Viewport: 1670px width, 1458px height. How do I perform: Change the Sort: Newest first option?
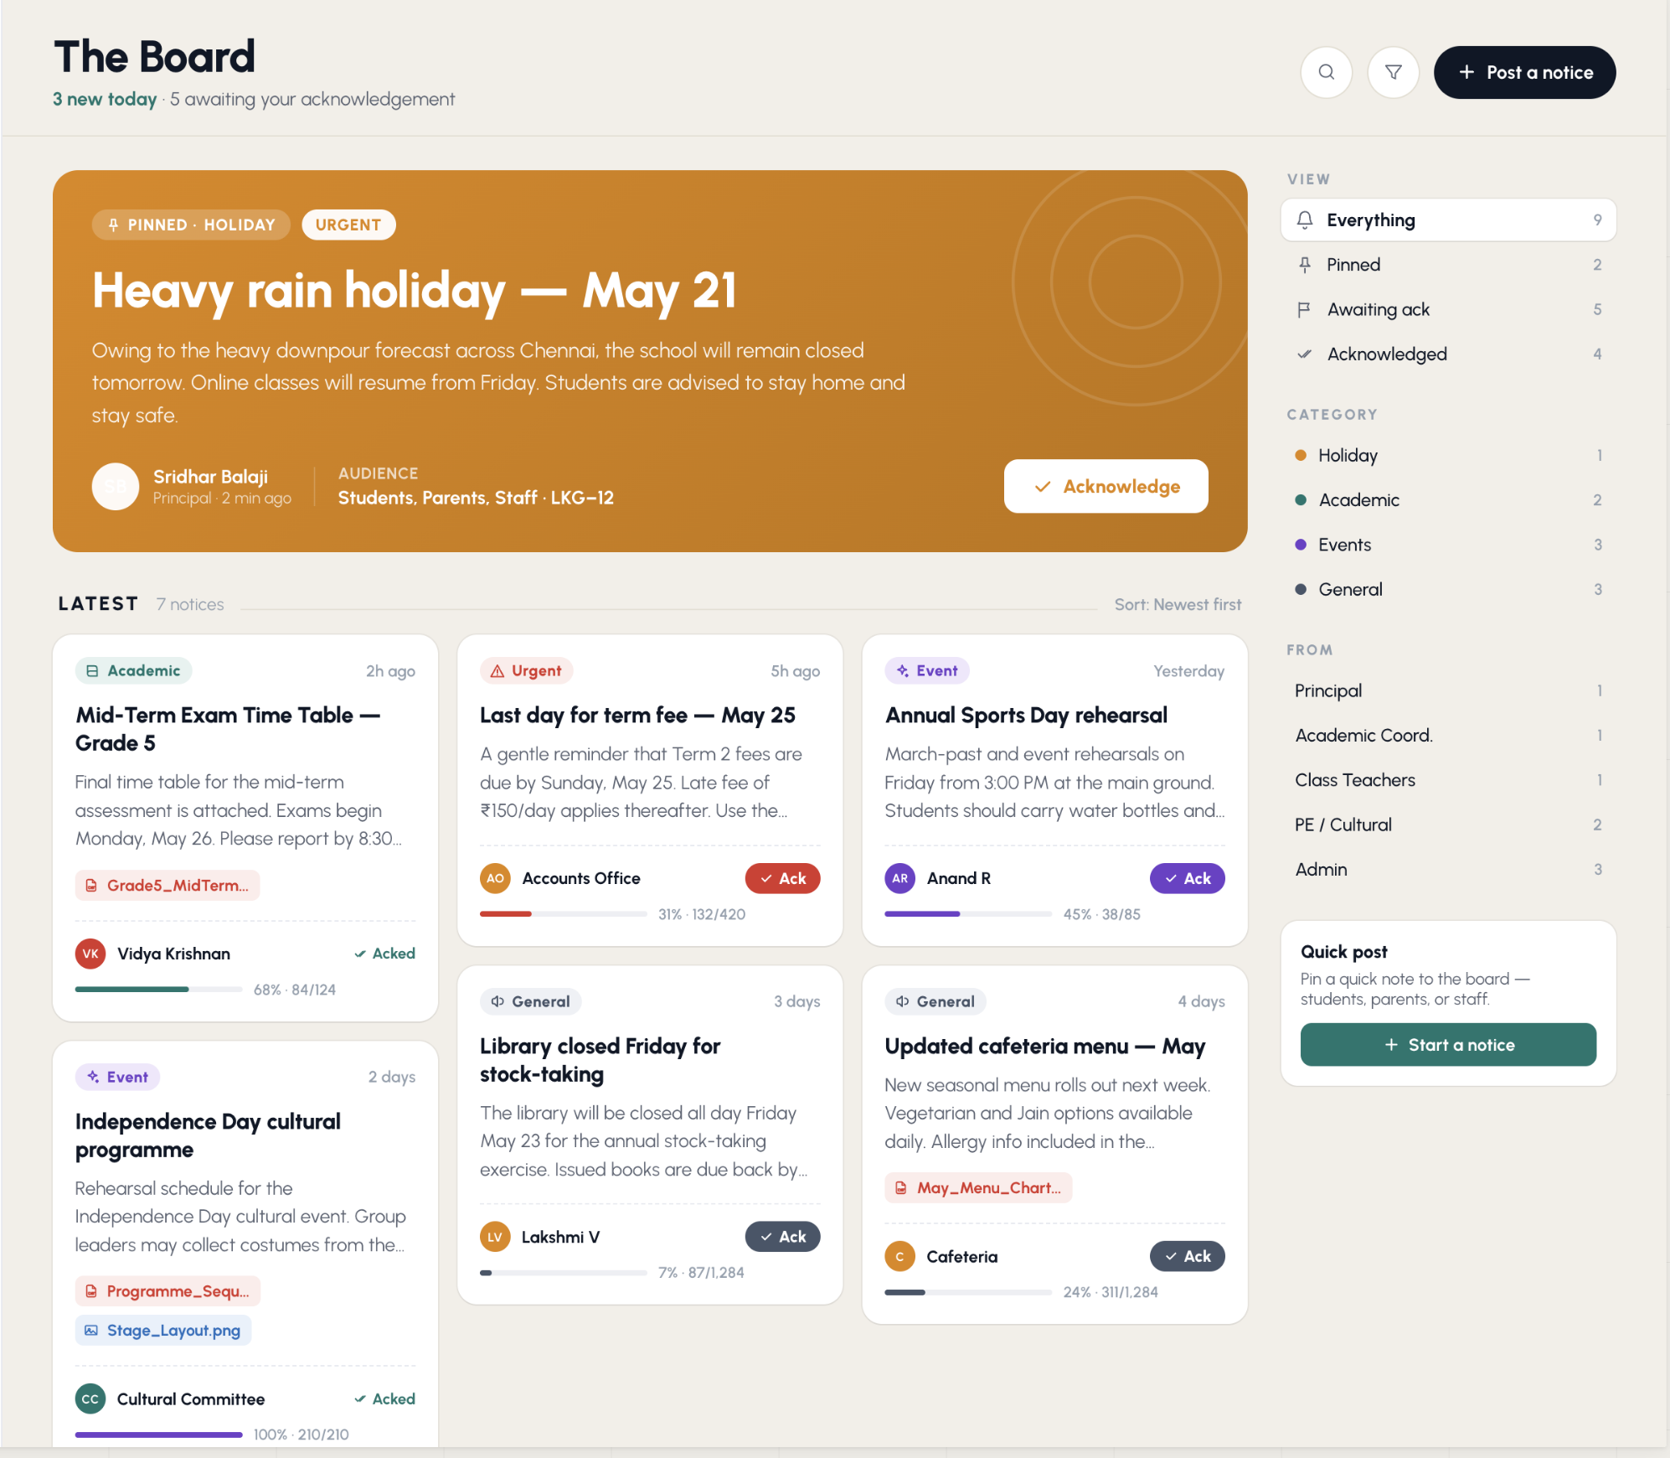1178,604
